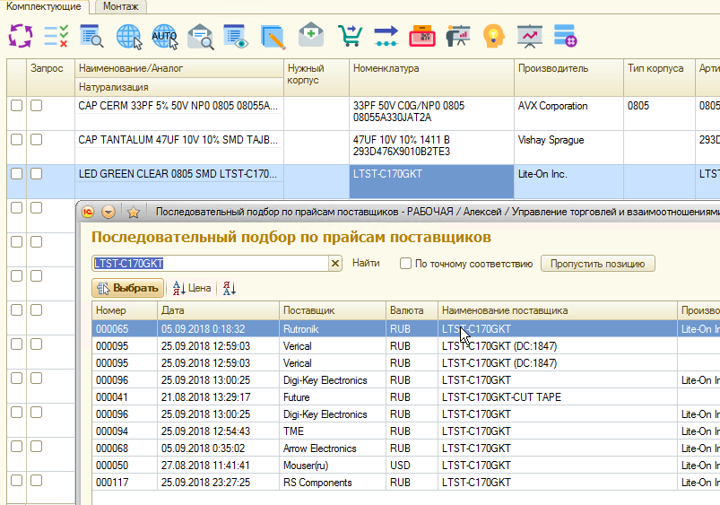This screenshot has width=720, height=505.
Task: Switch to the Монтаж tab
Action: click(120, 6)
